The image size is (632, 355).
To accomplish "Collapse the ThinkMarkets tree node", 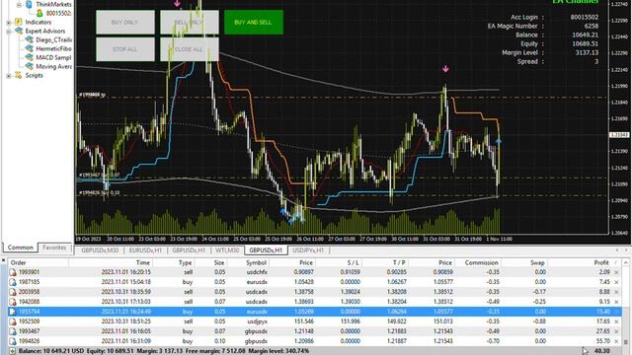I will pos(19,4).
